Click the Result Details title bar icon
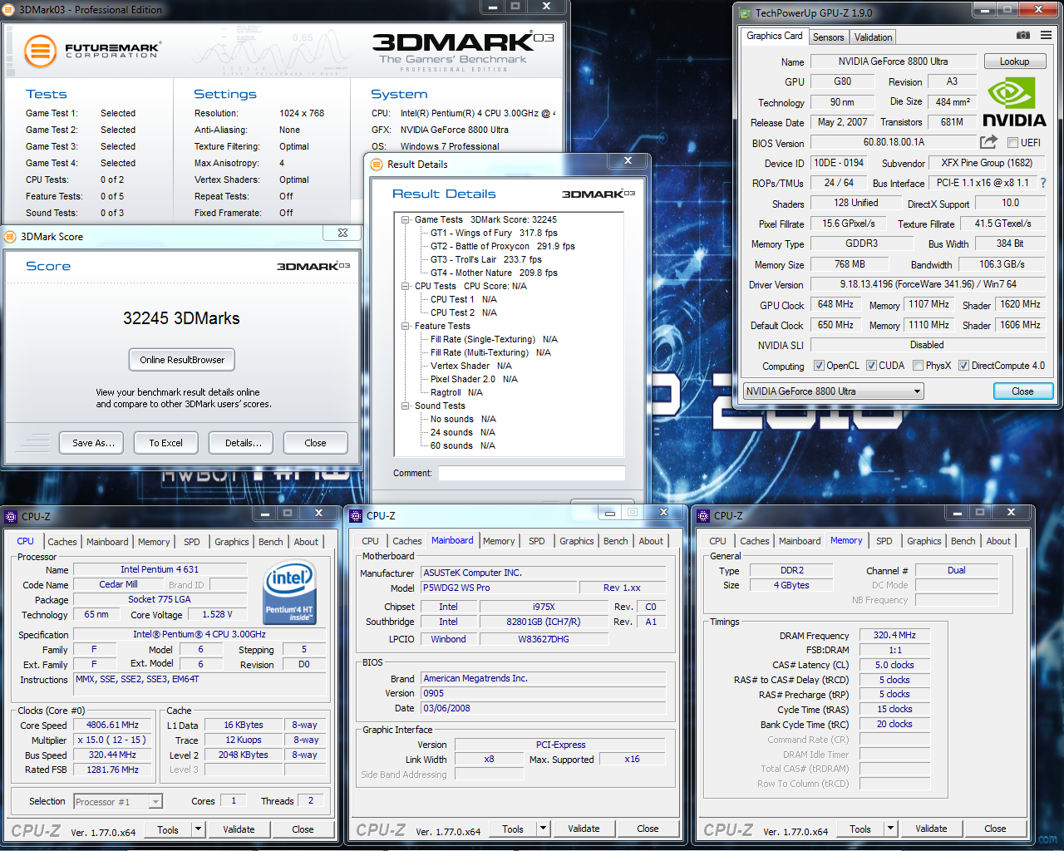Image resolution: width=1064 pixels, height=851 pixels. (377, 165)
